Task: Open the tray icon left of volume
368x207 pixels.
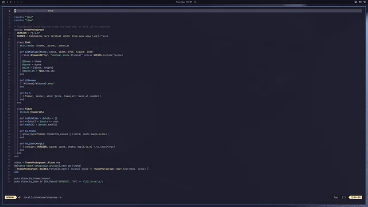Action: tap(355, 2)
